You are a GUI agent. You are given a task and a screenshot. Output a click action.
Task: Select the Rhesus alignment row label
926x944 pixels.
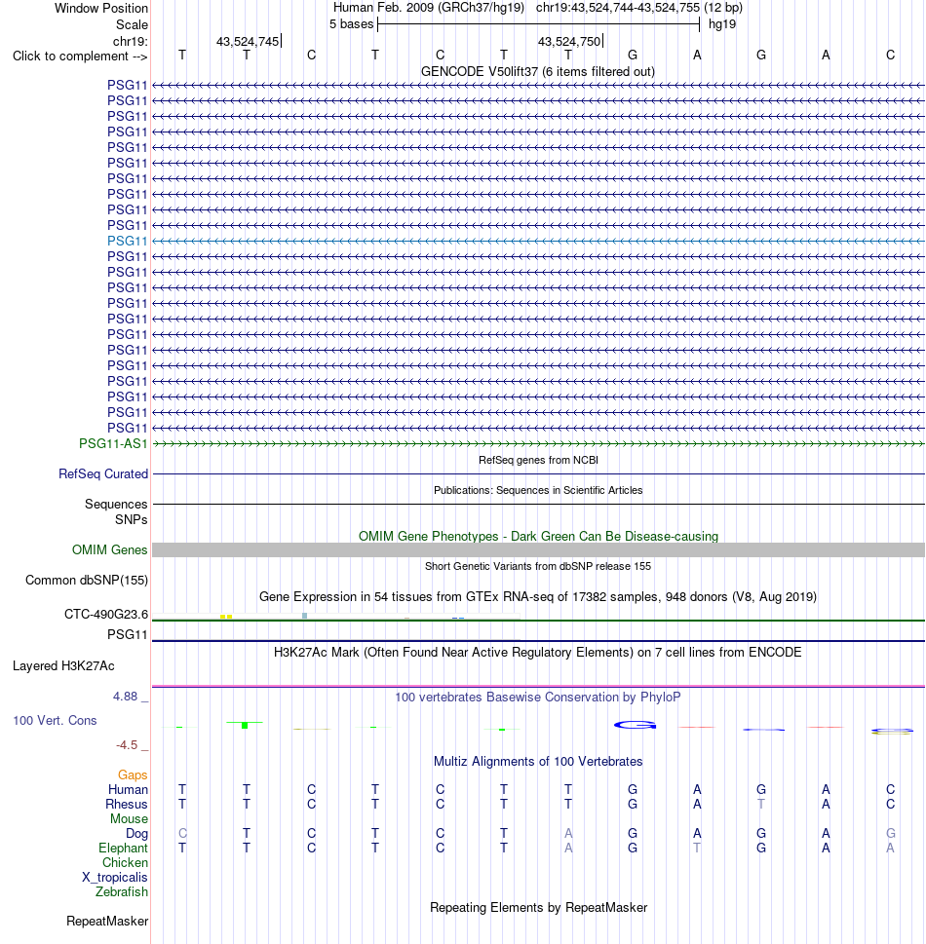pyautogui.click(x=126, y=804)
